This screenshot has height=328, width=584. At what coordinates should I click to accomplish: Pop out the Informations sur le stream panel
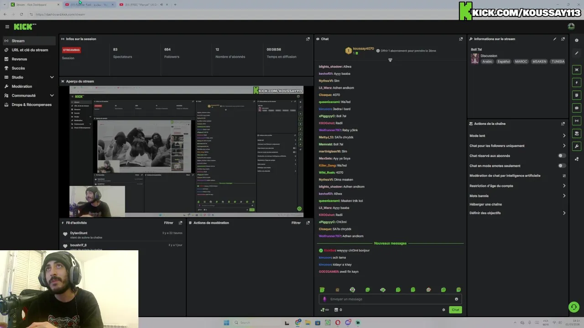coord(563,39)
